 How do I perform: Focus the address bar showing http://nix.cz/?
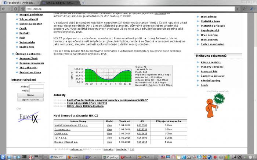[130, 9]
